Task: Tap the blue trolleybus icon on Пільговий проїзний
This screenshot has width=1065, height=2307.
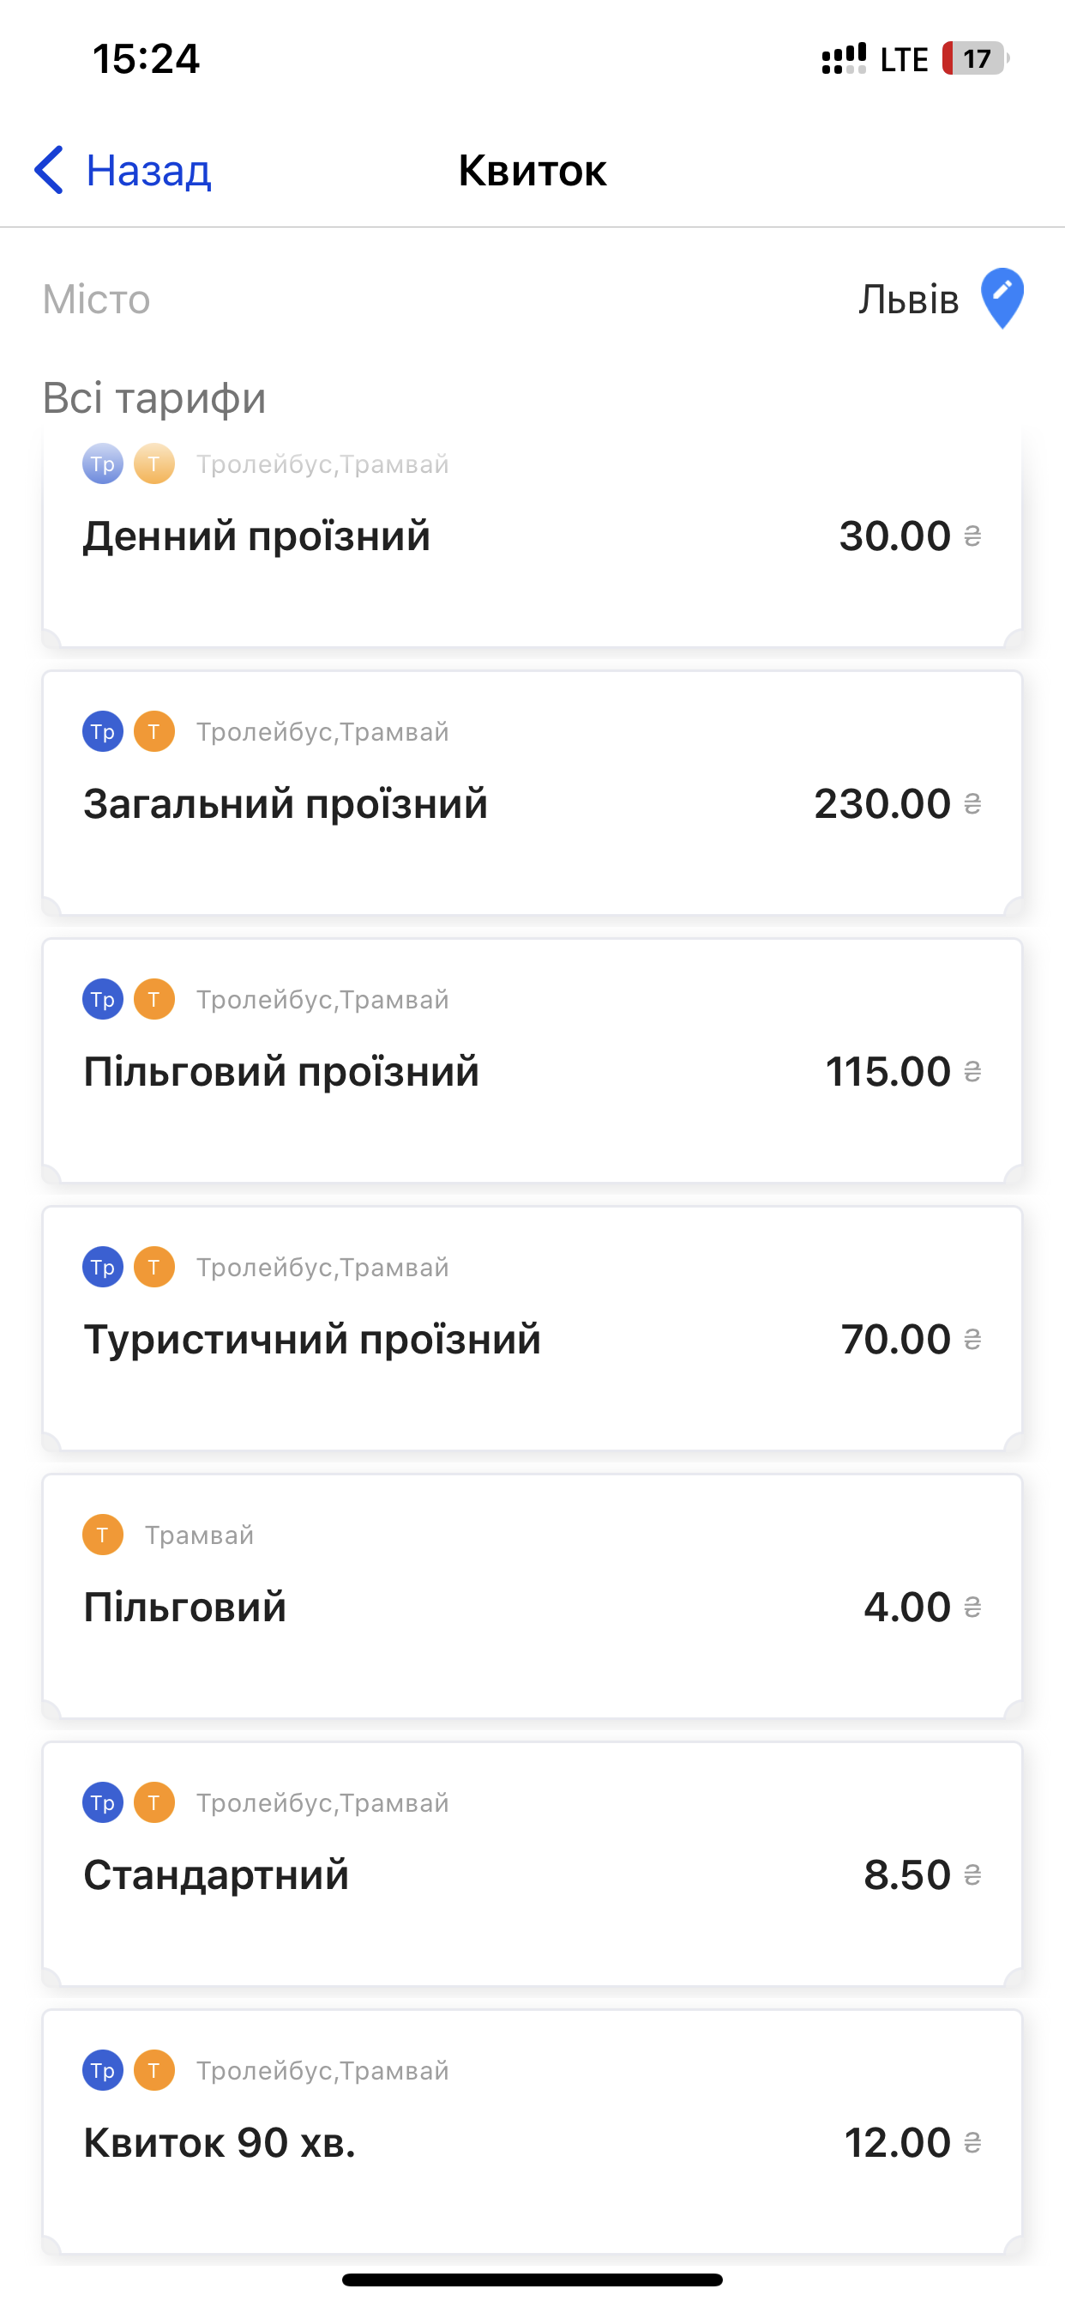Action: tap(103, 1000)
